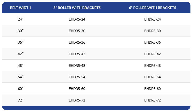192x111 pixels.
Task: Select part number EHDR6-42
Action: (153, 54)
